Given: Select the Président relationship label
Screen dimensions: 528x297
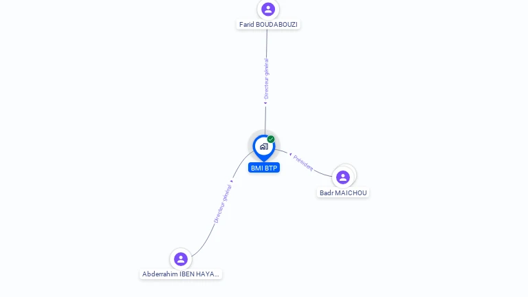Looking at the screenshot, I should tap(303, 163).
